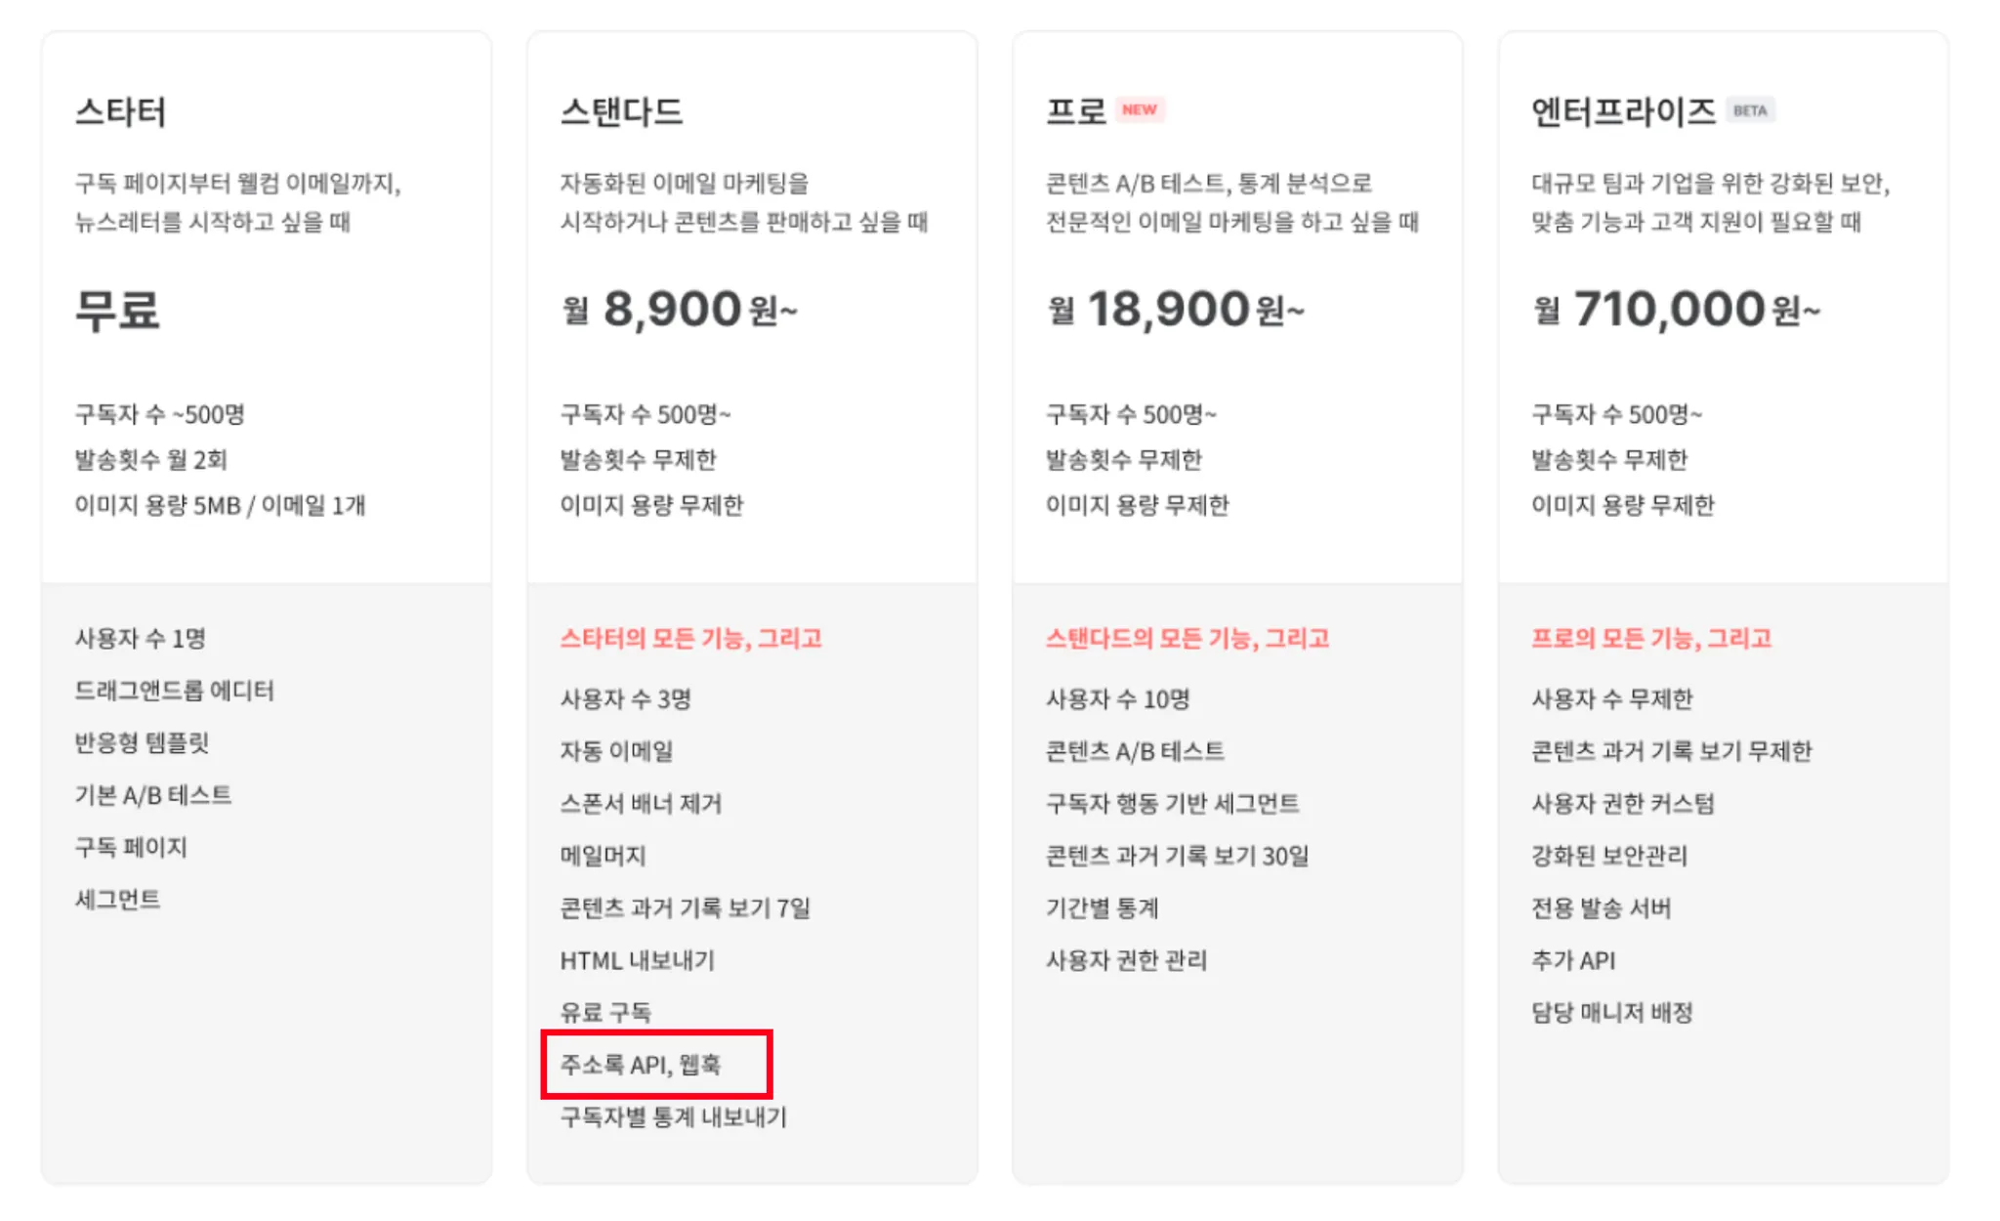The width and height of the screenshot is (2000, 1221).
Task: Click the highlighted 주소록 API, 웹훅 feature
Action: click(x=641, y=1064)
